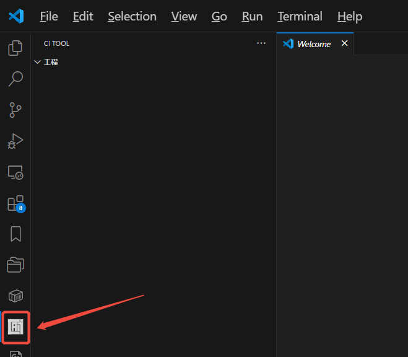Viewport: 408px width, 357px height.
Task: Switch to the Welcome tab
Action: pyautogui.click(x=313, y=44)
